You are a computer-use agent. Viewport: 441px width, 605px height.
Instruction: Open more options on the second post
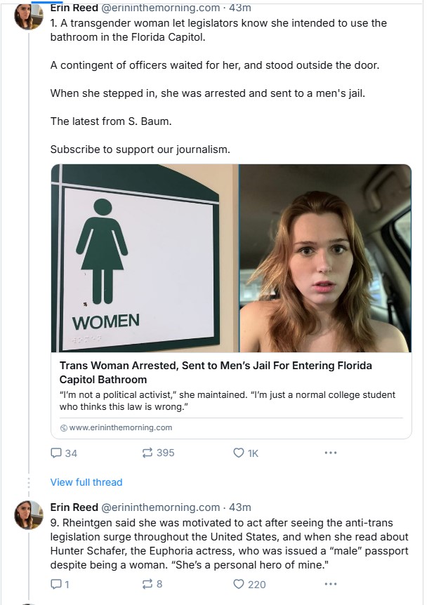tap(330, 583)
